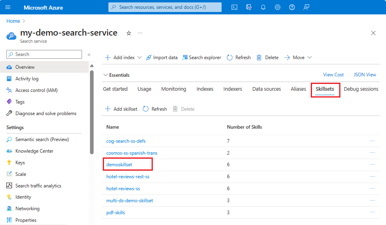Open portal settings gear
The width and height of the screenshot is (386, 225).
(x=278, y=7)
